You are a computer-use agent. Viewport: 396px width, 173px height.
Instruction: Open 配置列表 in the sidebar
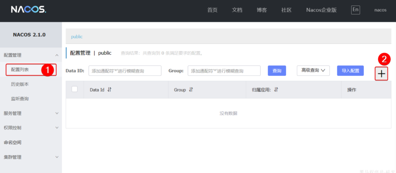[x=20, y=70]
